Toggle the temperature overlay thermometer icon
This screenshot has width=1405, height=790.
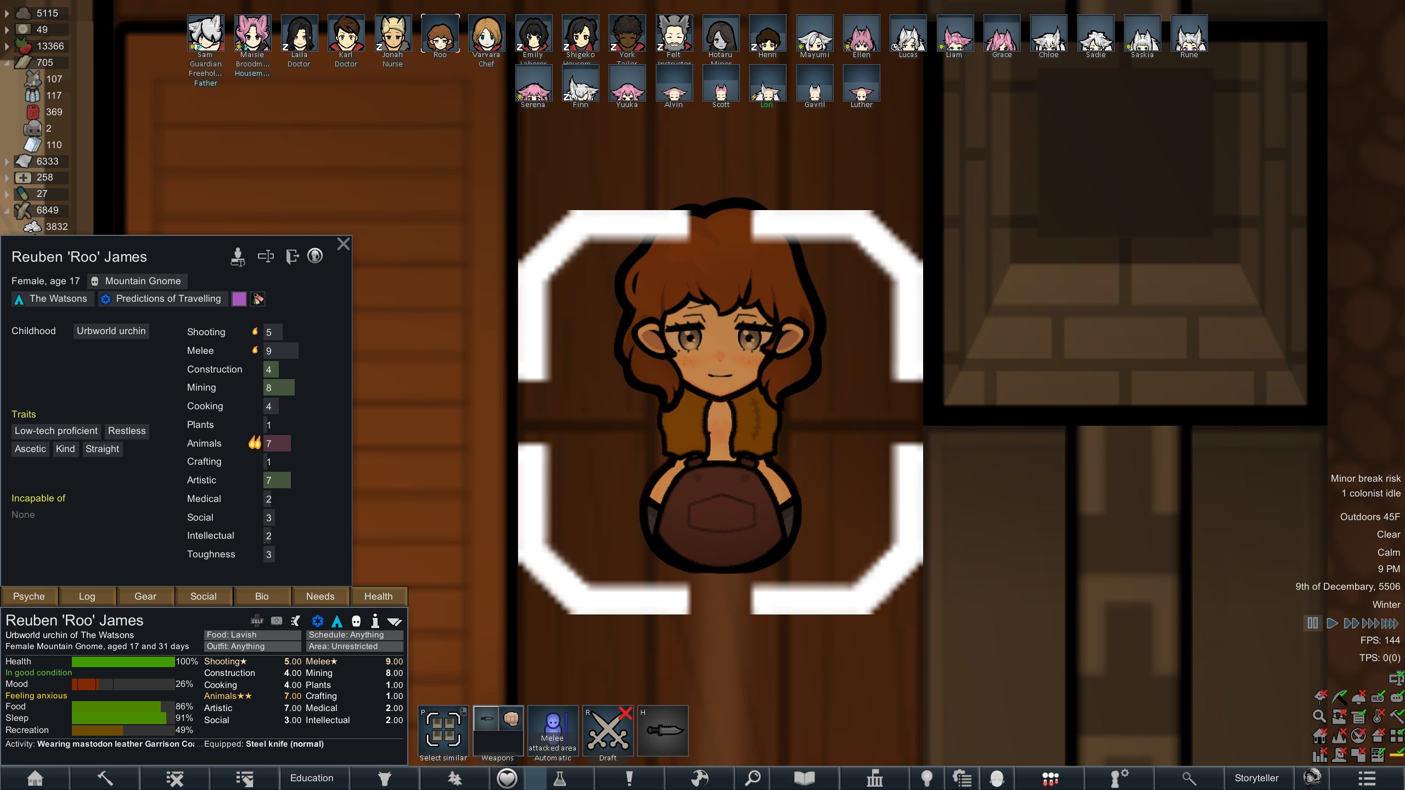pos(1378,716)
